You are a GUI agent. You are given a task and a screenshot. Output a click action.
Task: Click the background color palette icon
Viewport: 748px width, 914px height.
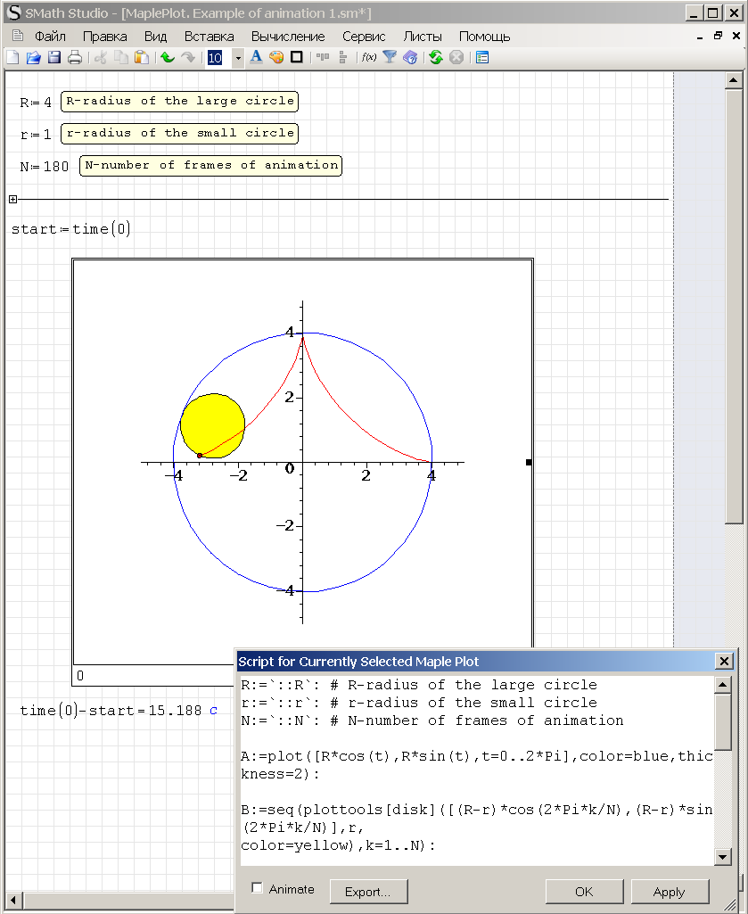(276, 58)
